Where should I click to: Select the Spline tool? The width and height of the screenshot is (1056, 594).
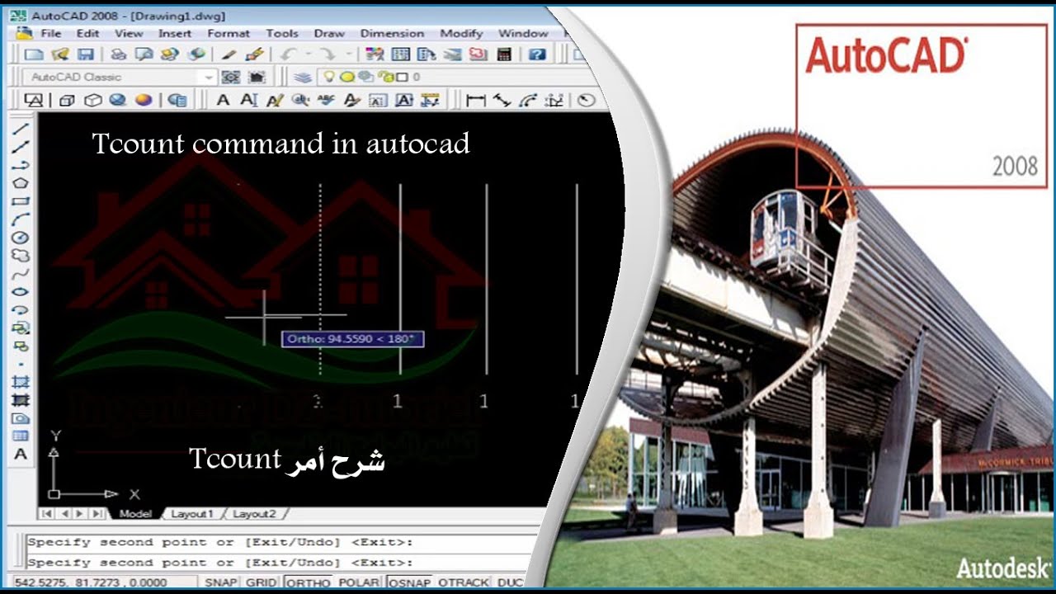(21, 274)
